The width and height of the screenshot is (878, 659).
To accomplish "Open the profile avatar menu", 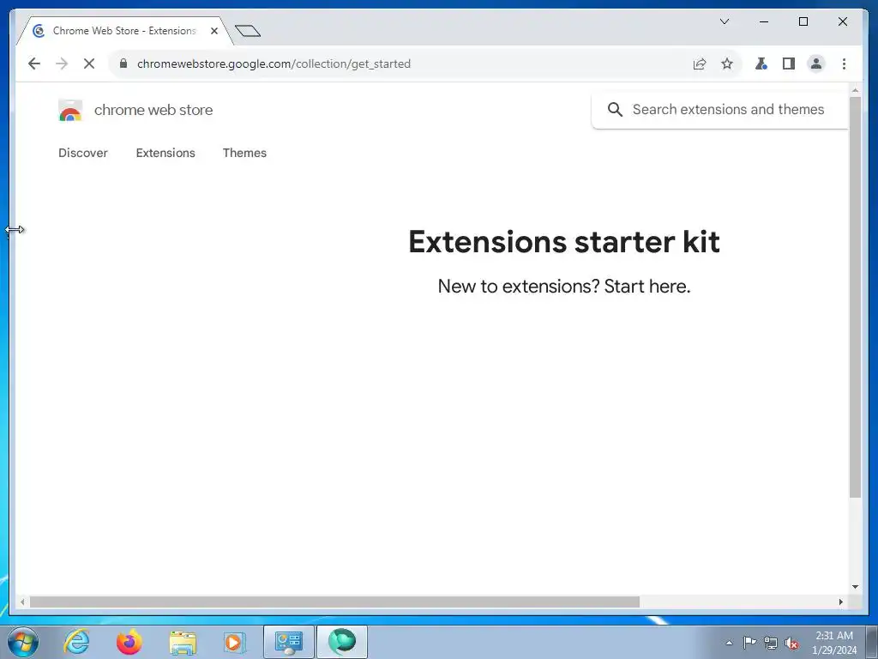I will (x=816, y=63).
